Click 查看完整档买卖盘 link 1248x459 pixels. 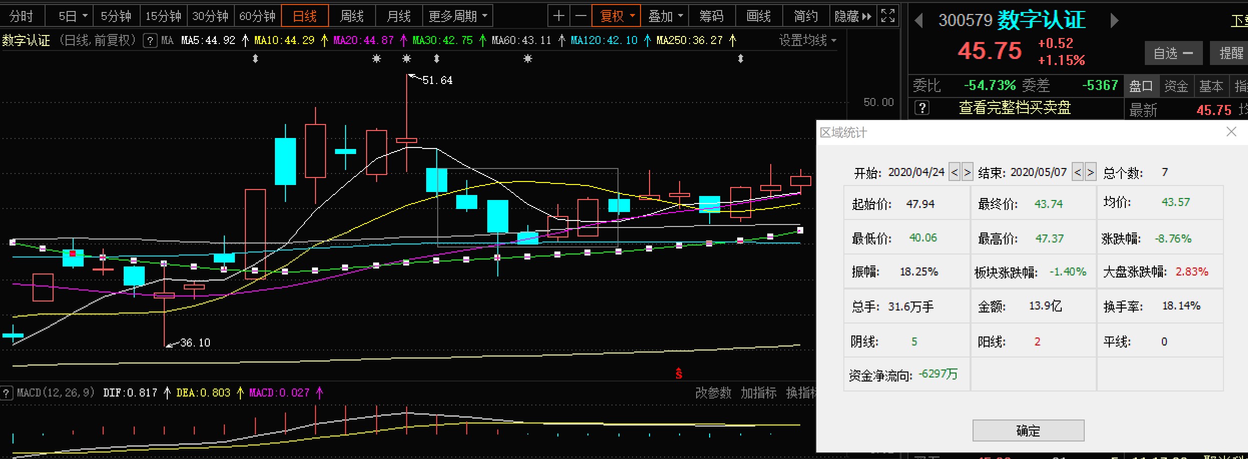(1015, 107)
